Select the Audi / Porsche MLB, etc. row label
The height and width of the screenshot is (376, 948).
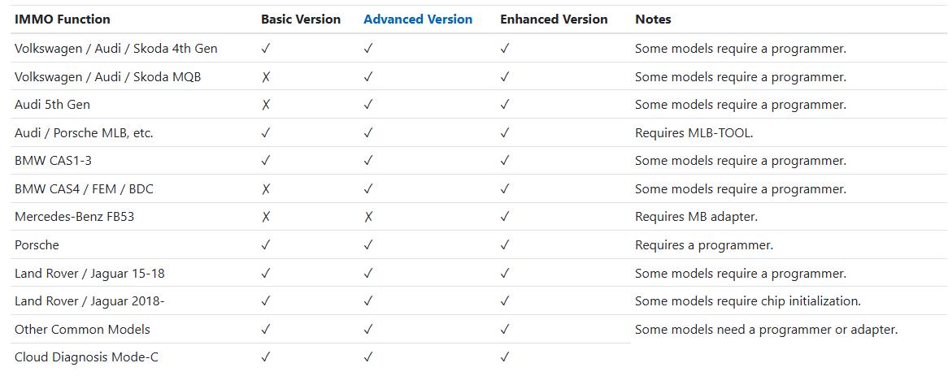tap(84, 133)
